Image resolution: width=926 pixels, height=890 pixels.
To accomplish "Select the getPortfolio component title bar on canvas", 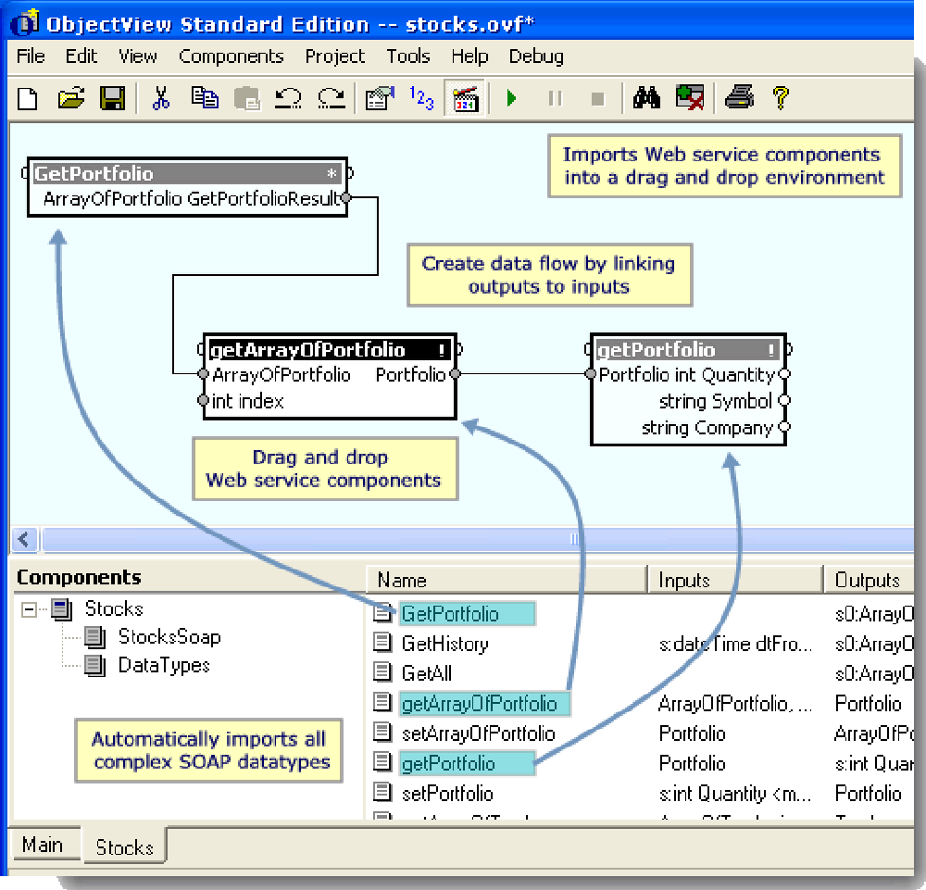I will pyautogui.click(x=687, y=350).
